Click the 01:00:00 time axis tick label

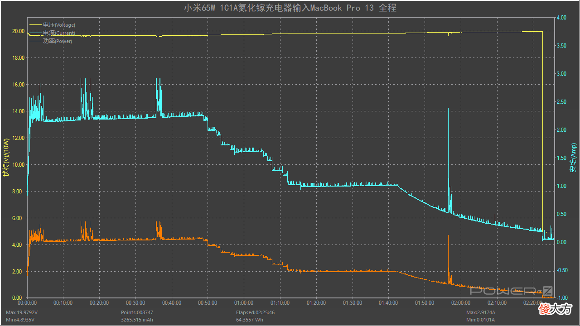click(x=244, y=303)
